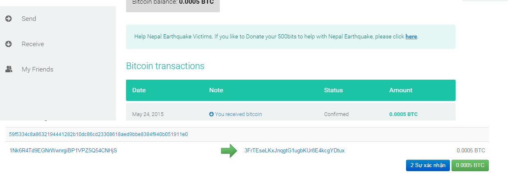Image resolution: width=508 pixels, height=174 pixels.
Task: Open the Send menu item
Action: 29,19
